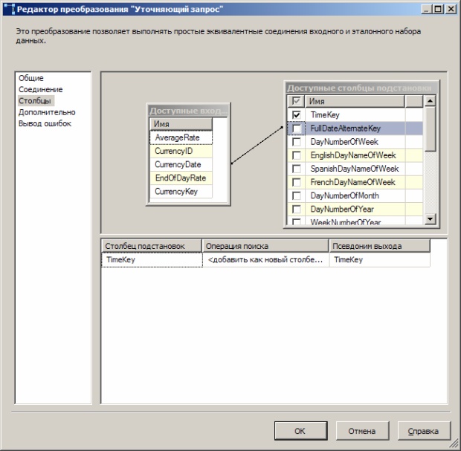Screen dimensions: 461x451
Task: Open help with Справка button
Action: click(x=424, y=430)
